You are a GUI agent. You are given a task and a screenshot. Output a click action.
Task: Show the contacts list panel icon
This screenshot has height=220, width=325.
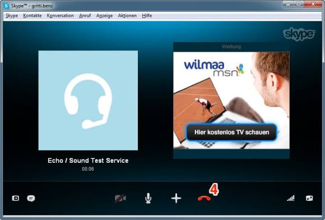(16, 198)
